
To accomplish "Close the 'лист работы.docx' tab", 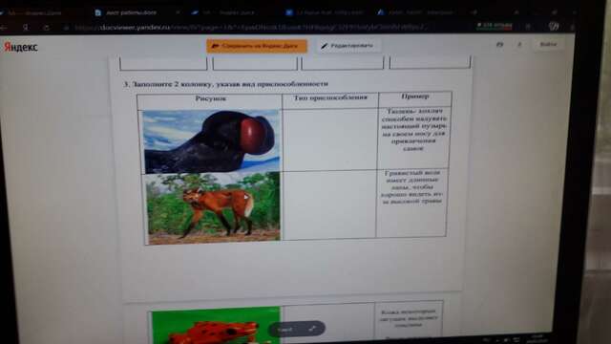I will click(178, 12).
